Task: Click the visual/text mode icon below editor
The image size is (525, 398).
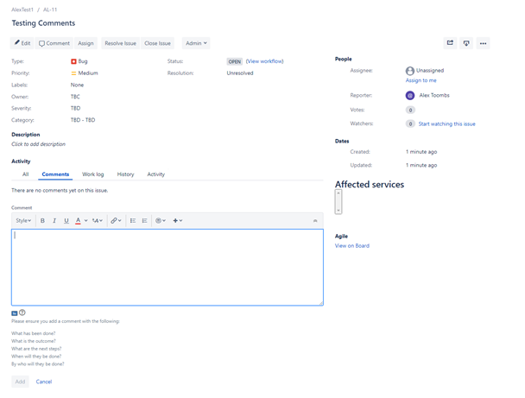Action: (x=15, y=313)
